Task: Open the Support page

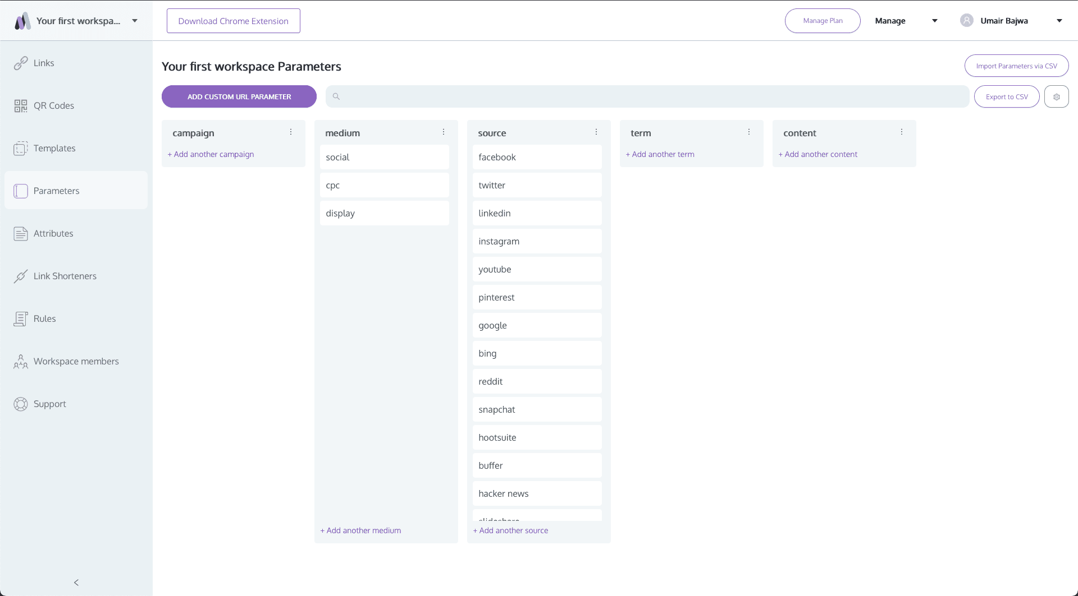Action: pyautogui.click(x=76, y=404)
